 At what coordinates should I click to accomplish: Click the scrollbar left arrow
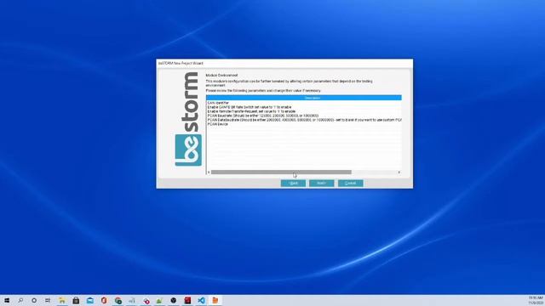click(209, 172)
